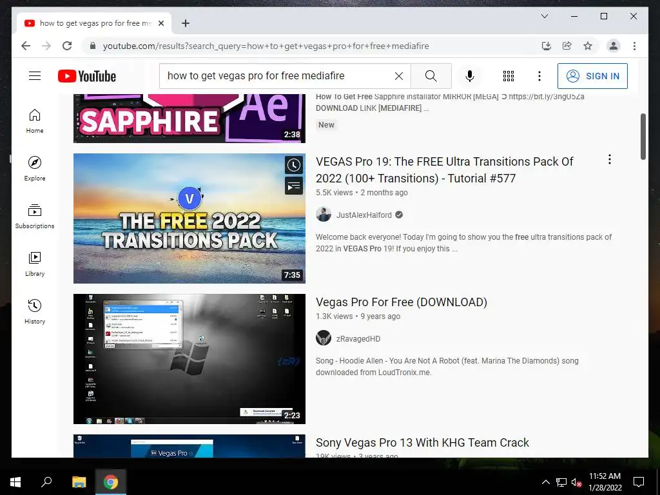
Task: Open VEGAS Pro 19 Ultra Transitions video title
Action: click(x=445, y=170)
